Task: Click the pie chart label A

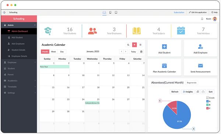Action: (193, 129)
